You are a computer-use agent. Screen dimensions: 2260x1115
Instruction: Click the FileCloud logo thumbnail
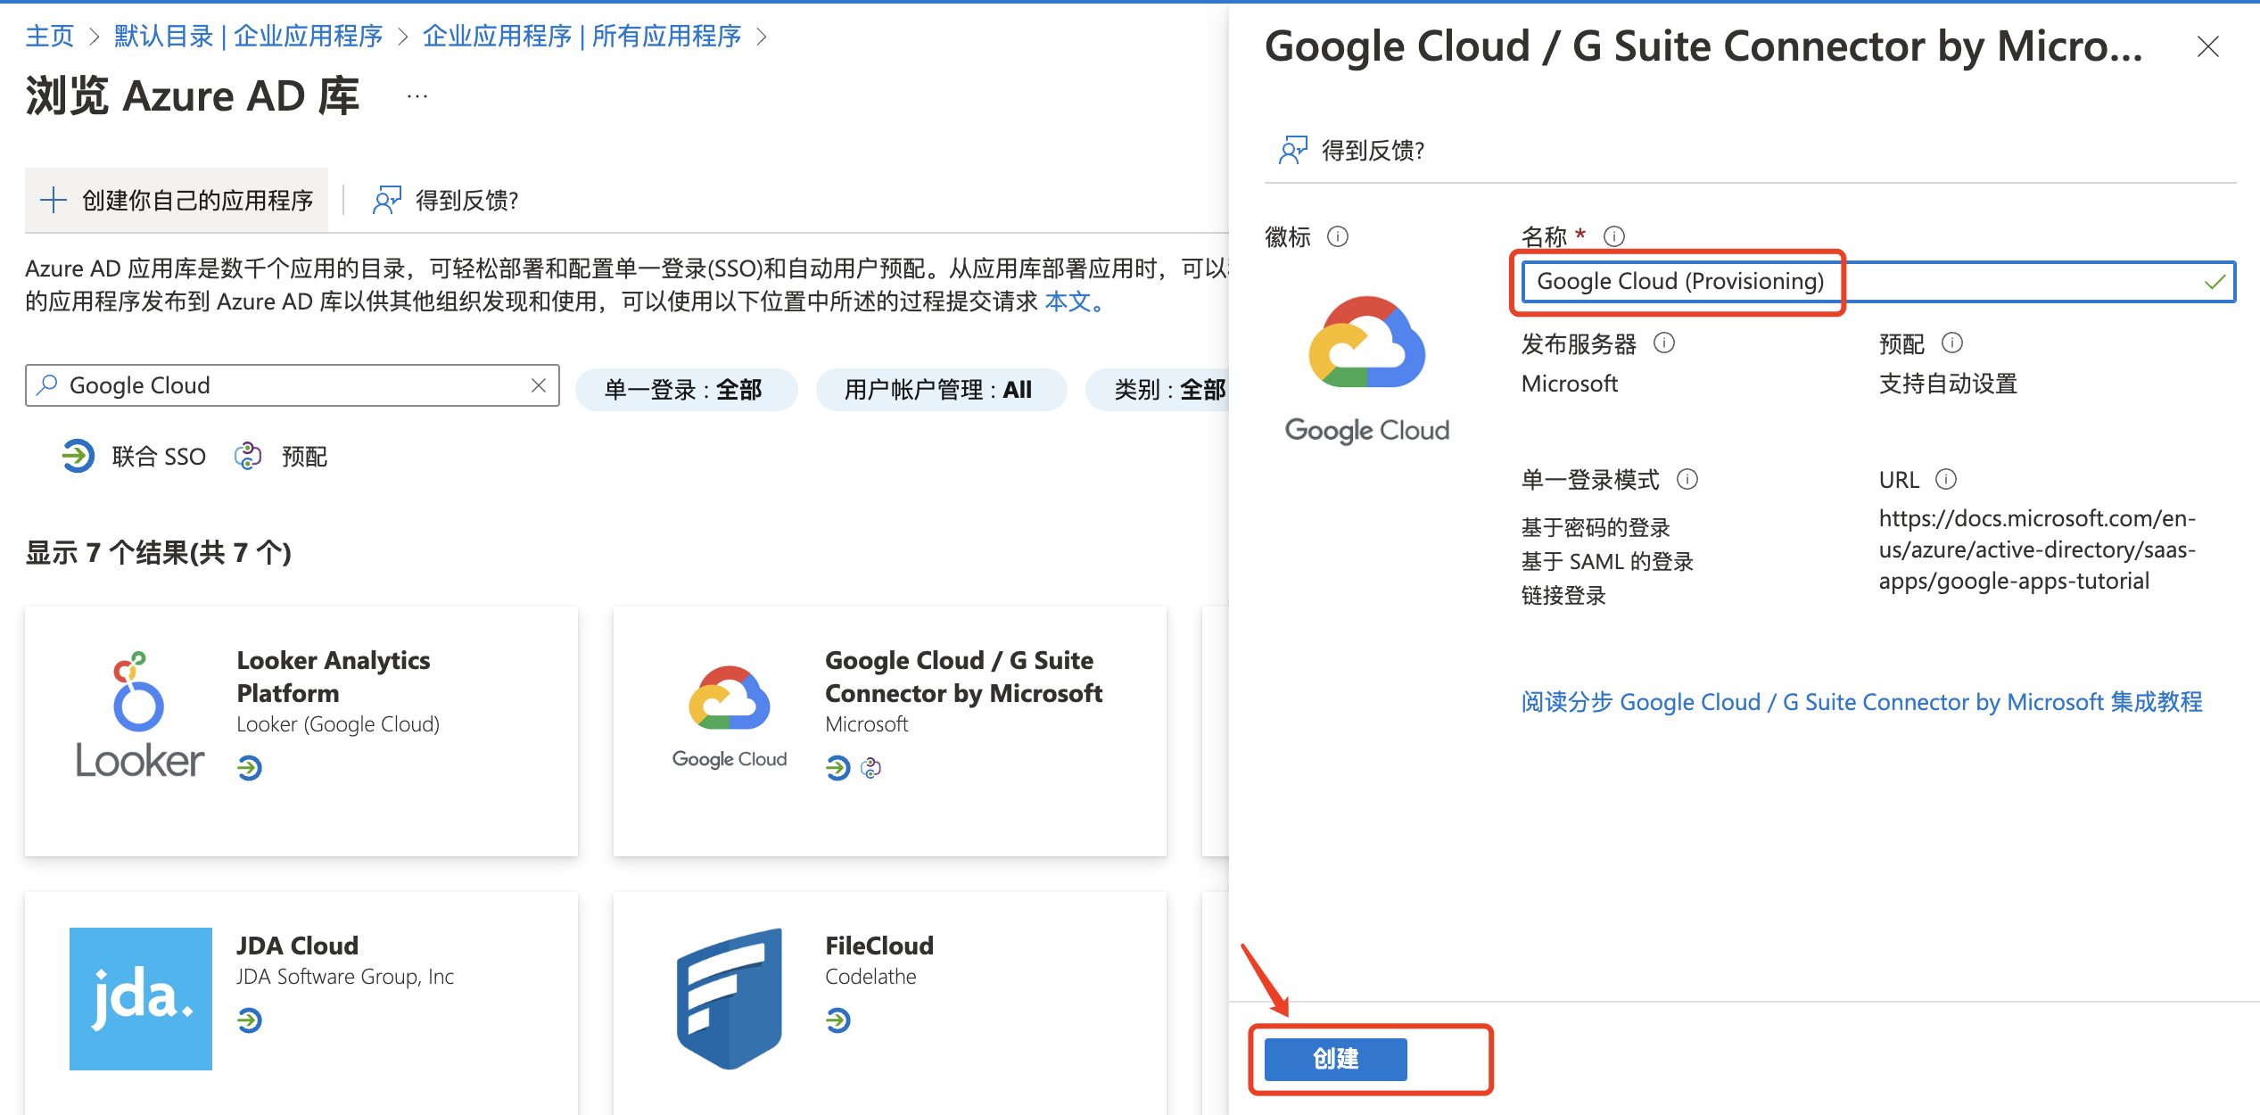click(x=730, y=999)
